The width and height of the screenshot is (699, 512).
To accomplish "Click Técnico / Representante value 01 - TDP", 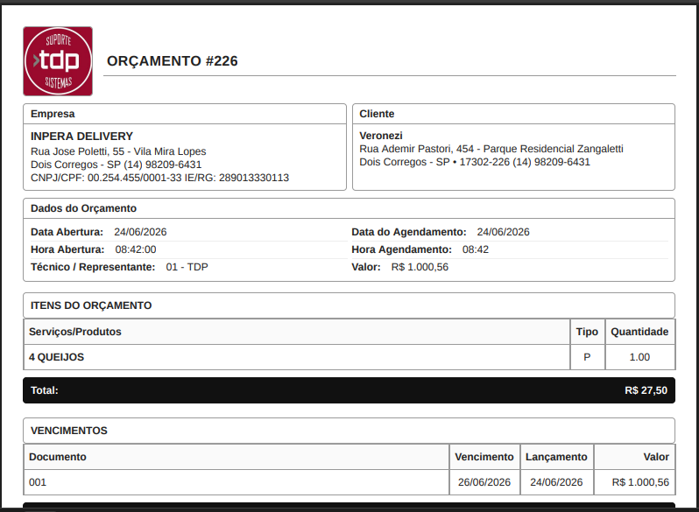I will (x=187, y=267).
